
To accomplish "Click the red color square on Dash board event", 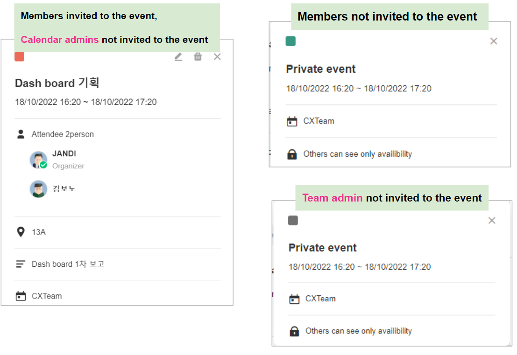I will coord(20,57).
